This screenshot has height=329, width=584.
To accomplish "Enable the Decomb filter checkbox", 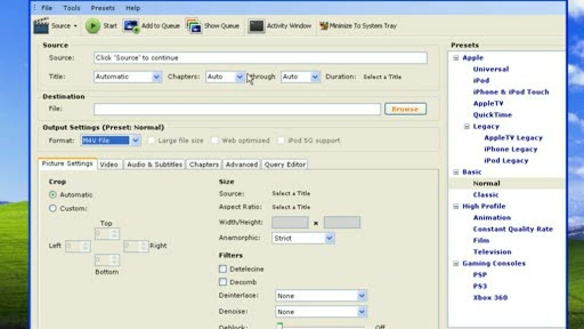I will click(223, 282).
